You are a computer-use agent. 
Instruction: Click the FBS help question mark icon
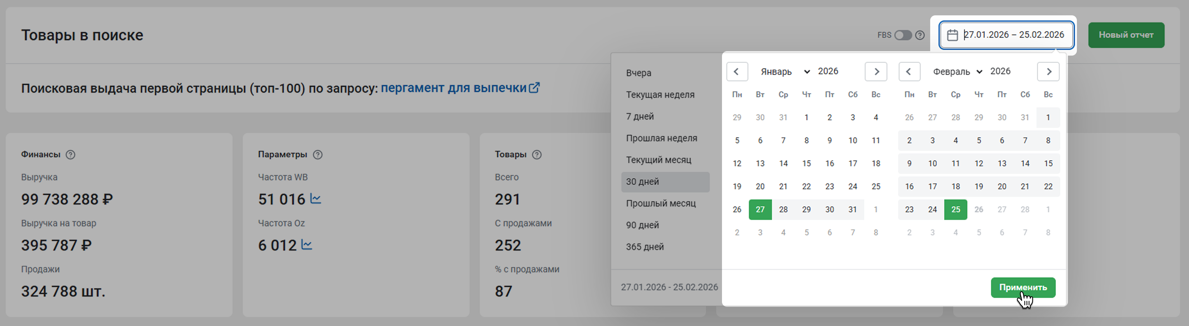click(920, 35)
